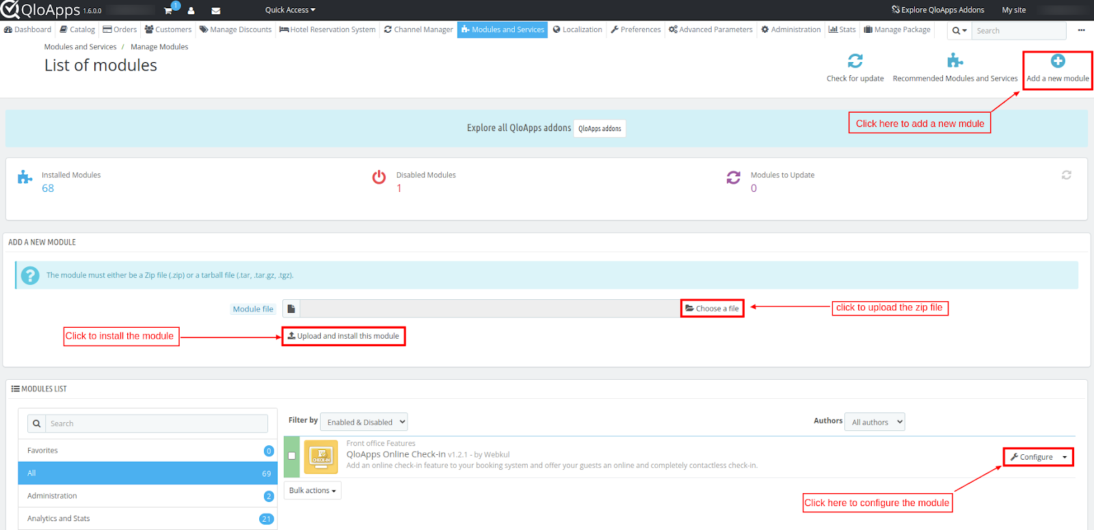This screenshot has height=530, width=1094.
Task: Open the envelope messages icon
Action: tap(215, 11)
